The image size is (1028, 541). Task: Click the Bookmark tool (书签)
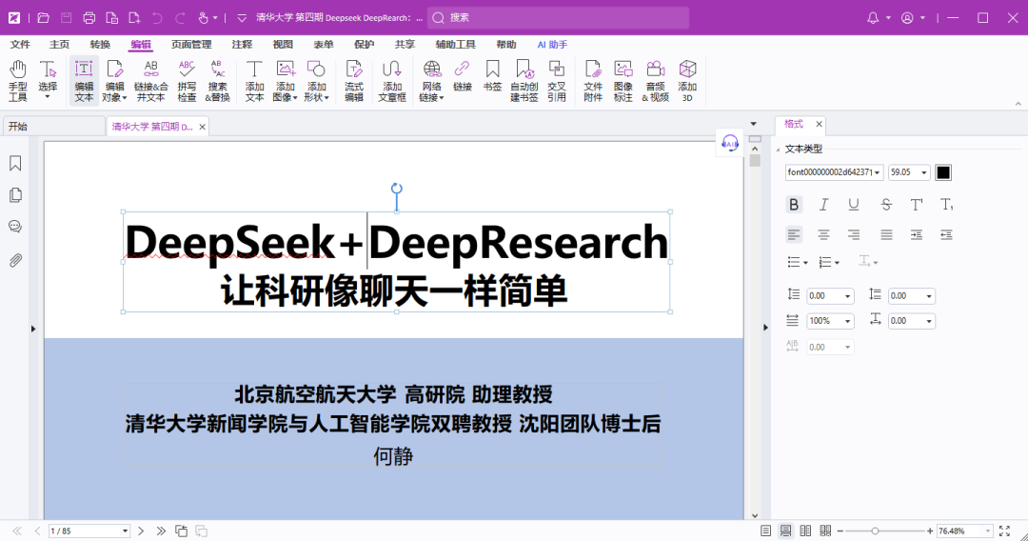click(x=492, y=75)
